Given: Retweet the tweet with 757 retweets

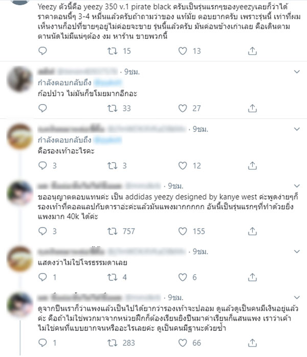Looking at the screenshot, I should pos(112,231).
